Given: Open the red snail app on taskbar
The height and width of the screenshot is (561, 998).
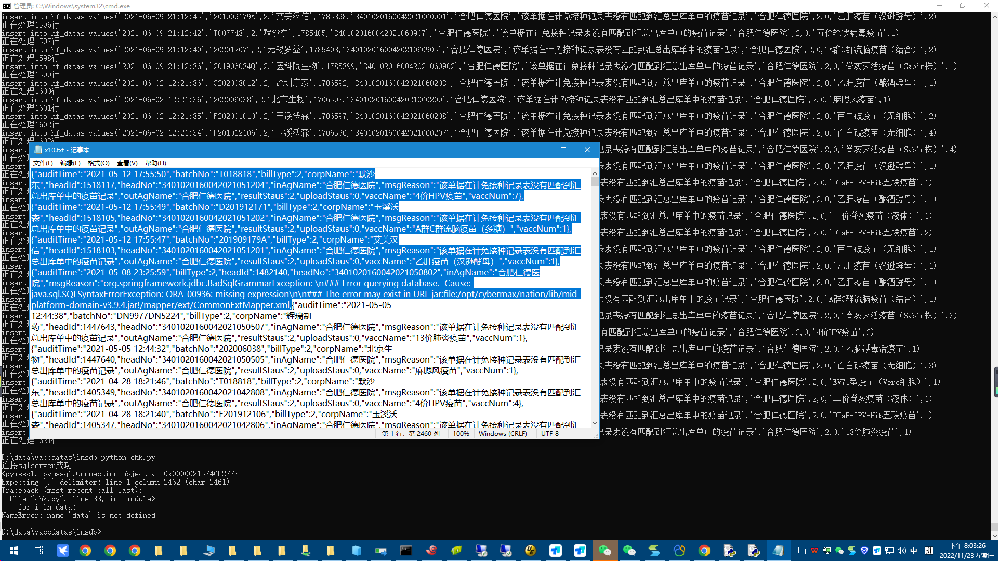Looking at the screenshot, I should tap(431, 551).
